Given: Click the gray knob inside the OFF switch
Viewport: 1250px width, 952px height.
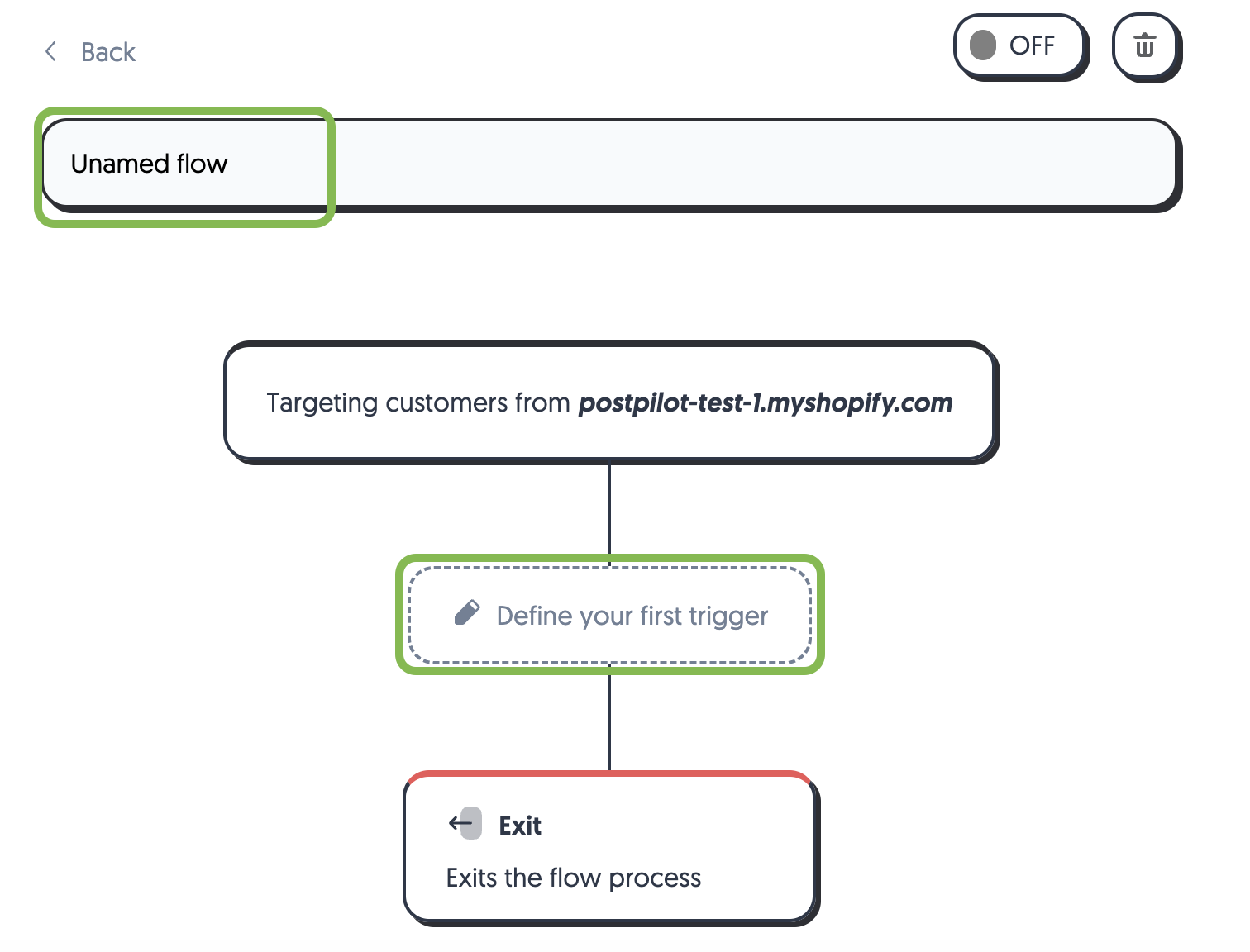Looking at the screenshot, I should coord(982,46).
